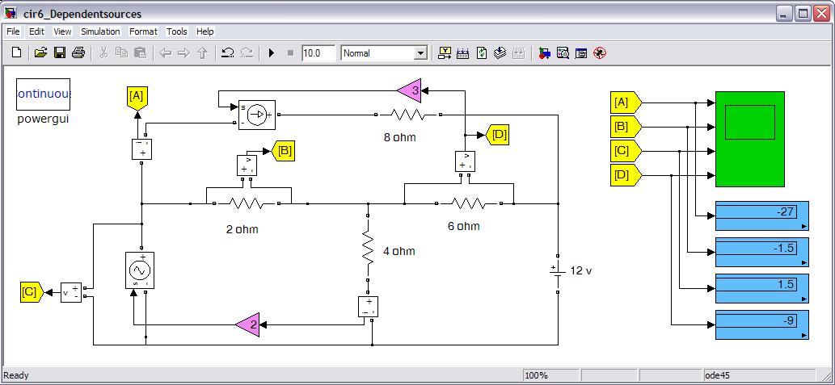Select the 12 v battery source

pos(558,273)
